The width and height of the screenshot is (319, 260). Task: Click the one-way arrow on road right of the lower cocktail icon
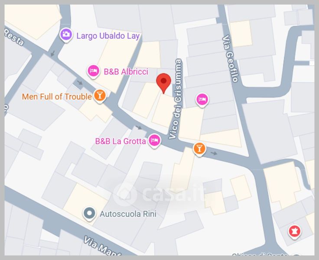pyautogui.click(x=214, y=153)
